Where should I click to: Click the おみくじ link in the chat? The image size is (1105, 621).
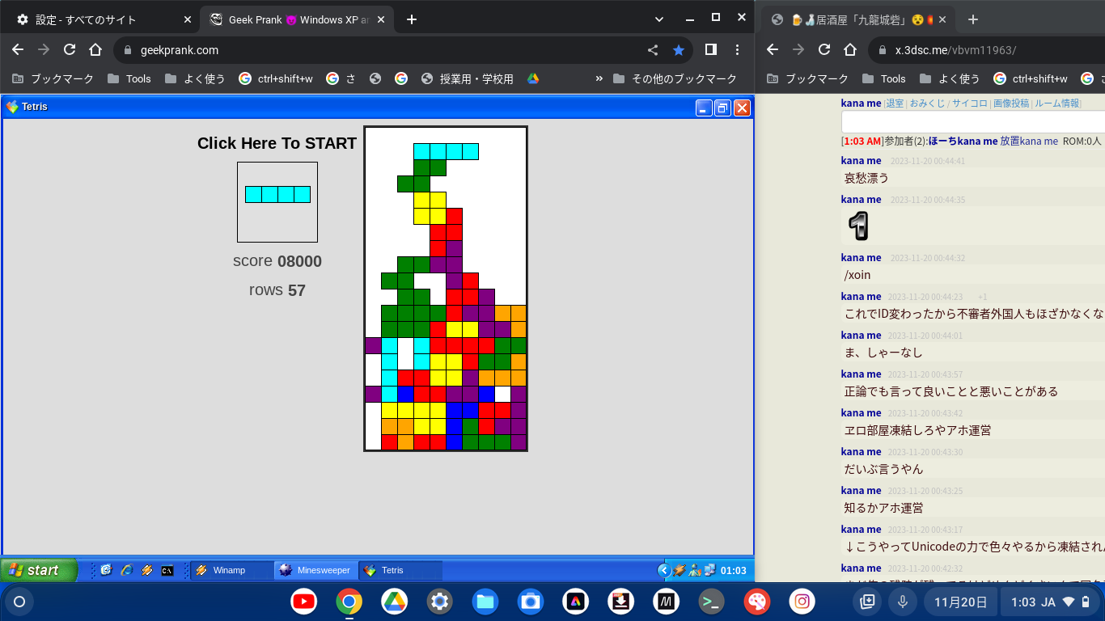coord(927,103)
